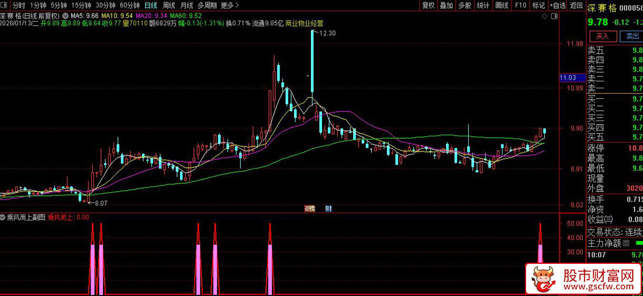Click the MA10: 9.54 indicator value

[117, 15]
